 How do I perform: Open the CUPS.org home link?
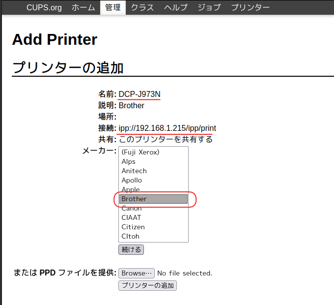coord(44,7)
